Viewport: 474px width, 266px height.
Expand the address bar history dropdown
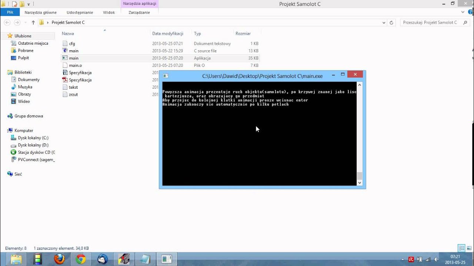384,23
